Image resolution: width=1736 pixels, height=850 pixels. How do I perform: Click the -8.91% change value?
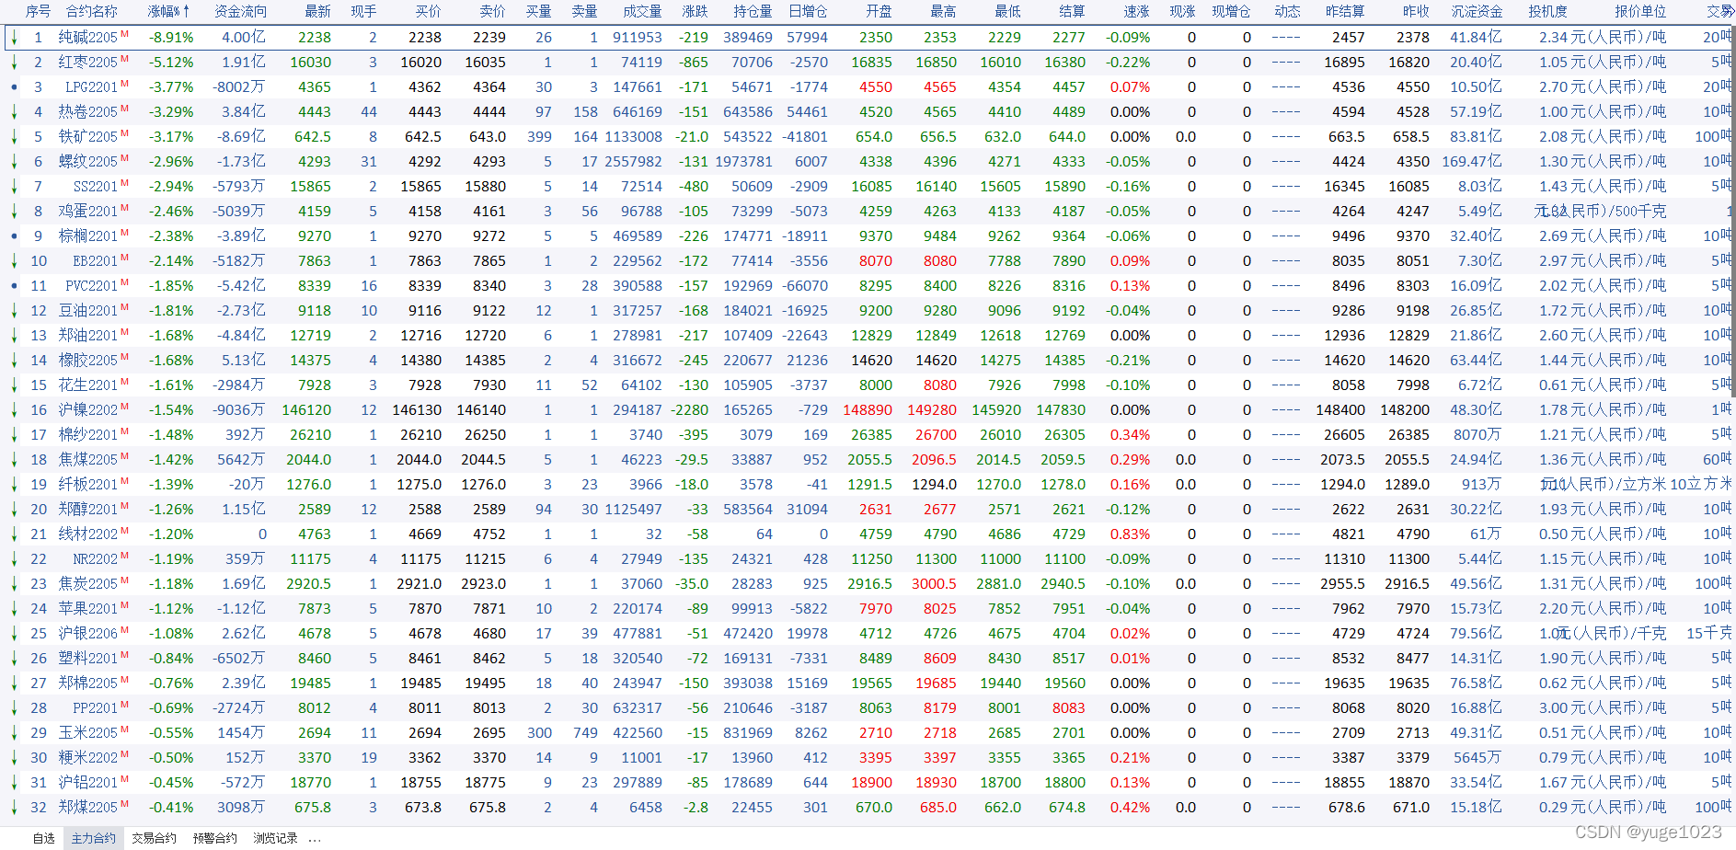(x=172, y=38)
